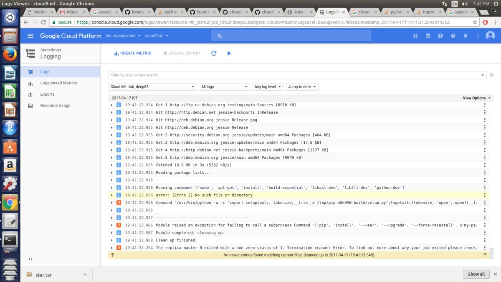This screenshot has width=501, height=282.
Task: Open Ubuntu Dash search
Action: point(10,18)
